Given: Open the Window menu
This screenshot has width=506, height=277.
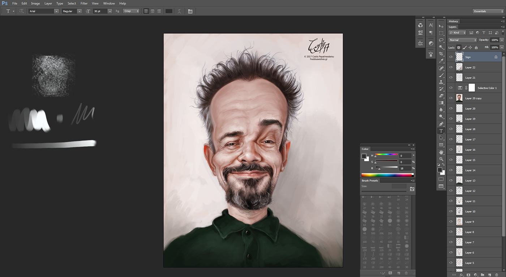Looking at the screenshot, I should (109, 3).
